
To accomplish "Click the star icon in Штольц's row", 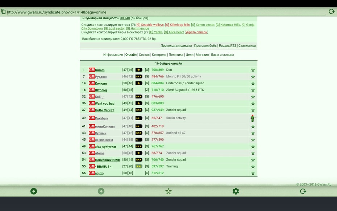I will pyautogui.click(x=253, y=90).
